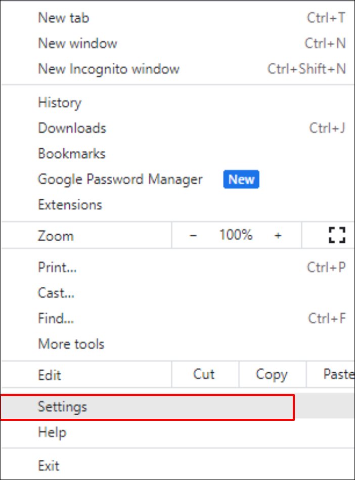Exit Chrome via the menu
This screenshot has height=480, width=355.
48,465
